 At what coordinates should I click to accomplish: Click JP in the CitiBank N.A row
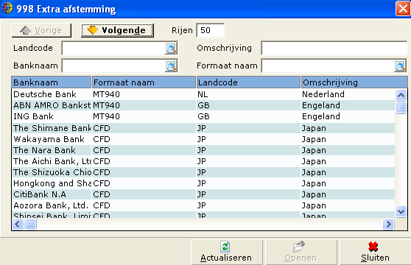click(202, 194)
